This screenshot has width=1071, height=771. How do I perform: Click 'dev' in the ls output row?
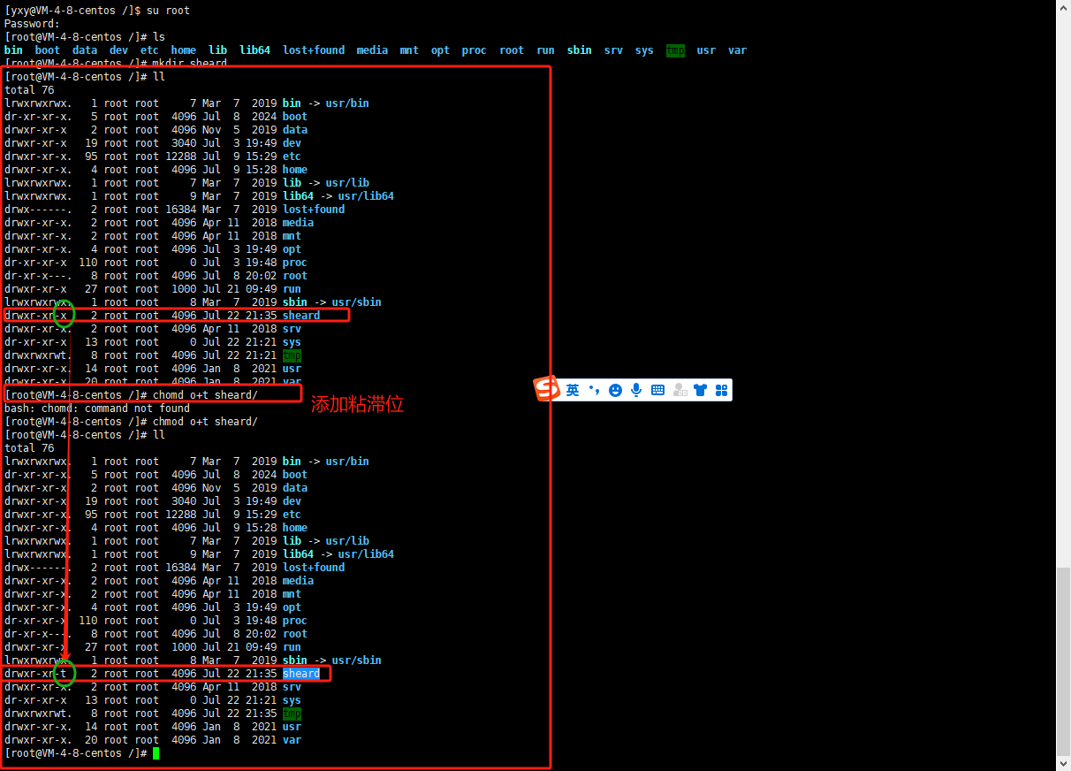click(118, 50)
